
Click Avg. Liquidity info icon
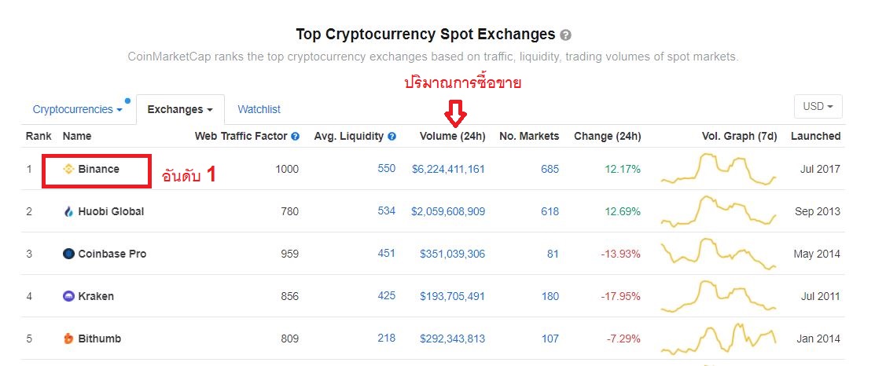tap(392, 137)
